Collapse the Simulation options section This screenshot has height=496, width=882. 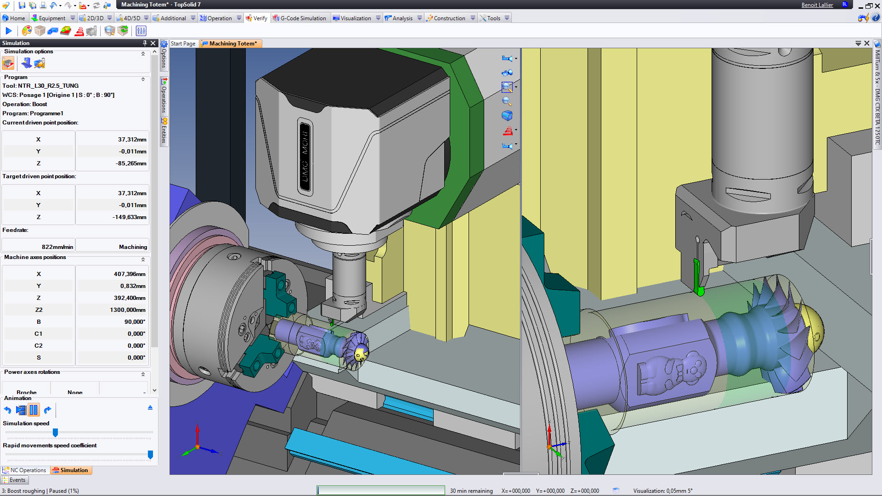coord(143,53)
